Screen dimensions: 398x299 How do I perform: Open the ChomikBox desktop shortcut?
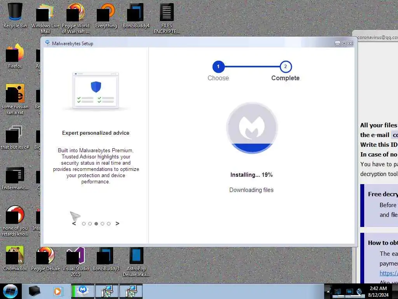point(15,259)
